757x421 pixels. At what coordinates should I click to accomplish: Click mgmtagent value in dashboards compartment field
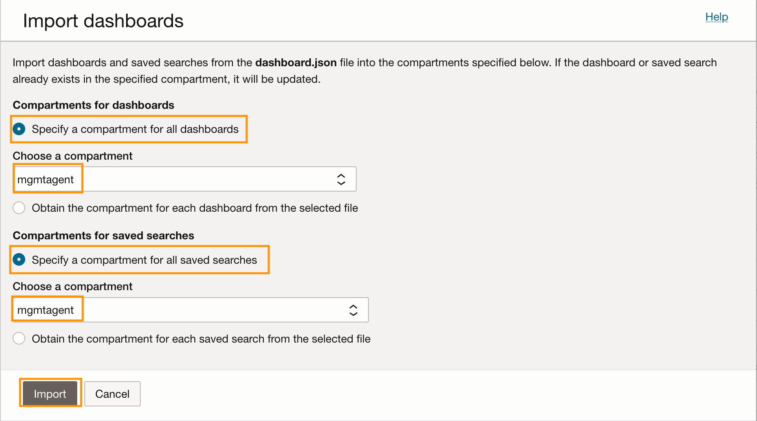[x=46, y=180]
